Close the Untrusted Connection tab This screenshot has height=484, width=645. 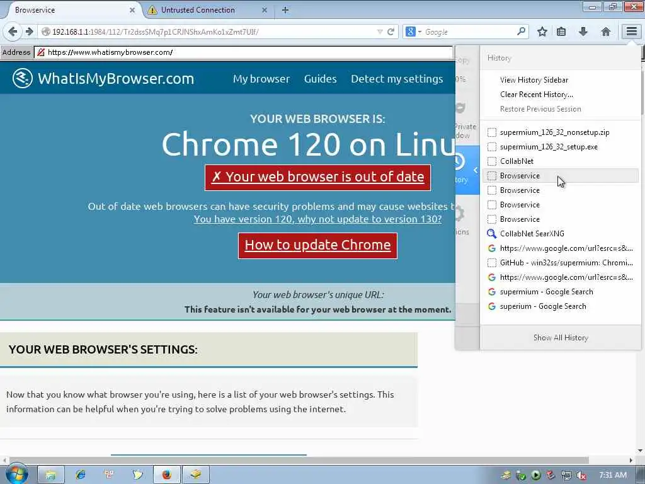click(x=265, y=10)
